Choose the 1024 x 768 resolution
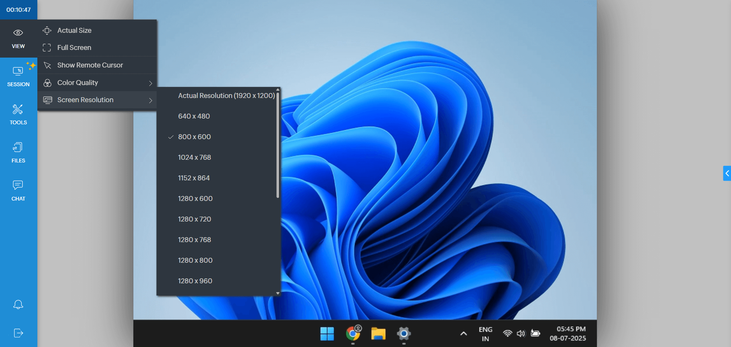 coord(194,157)
